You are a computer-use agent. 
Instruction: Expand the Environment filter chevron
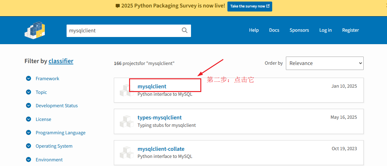tap(29, 159)
